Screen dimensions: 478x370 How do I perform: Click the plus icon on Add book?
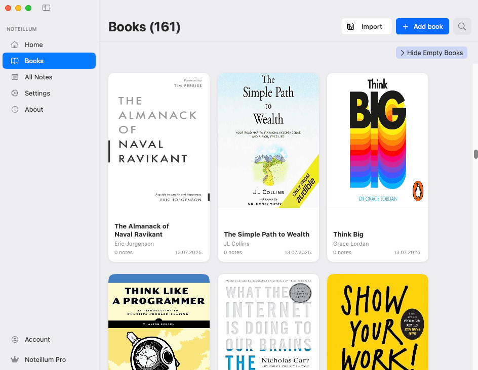pyautogui.click(x=406, y=27)
